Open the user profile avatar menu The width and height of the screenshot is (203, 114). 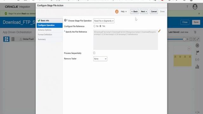(195, 7)
